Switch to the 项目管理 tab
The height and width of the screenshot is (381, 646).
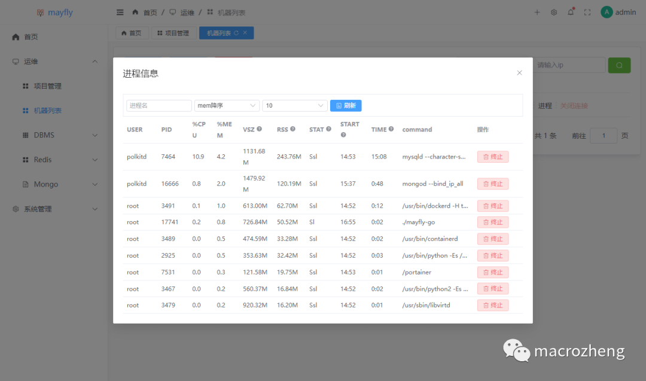click(x=173, y=33)
